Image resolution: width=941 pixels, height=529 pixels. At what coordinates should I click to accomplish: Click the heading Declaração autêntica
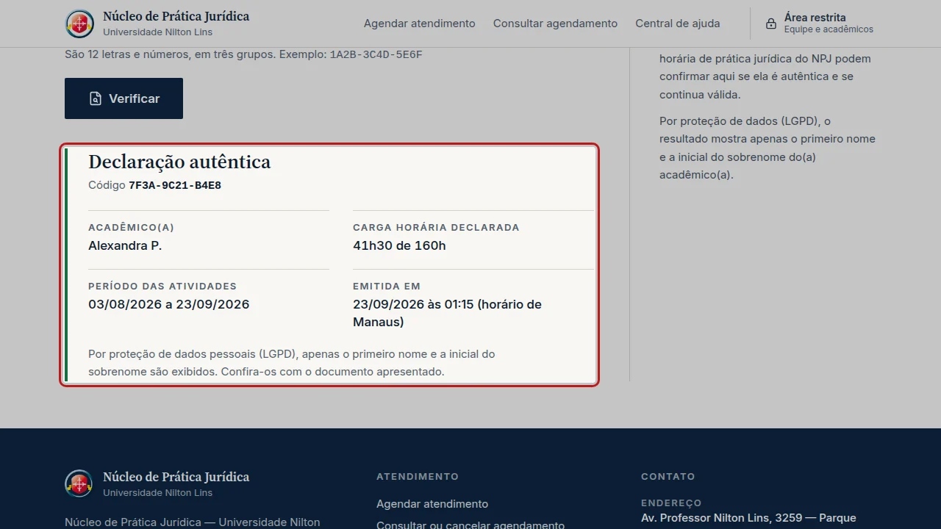[179, 162]
